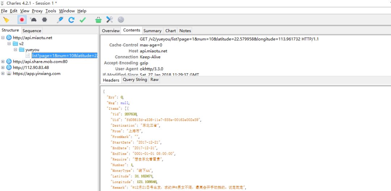Screen dimensions: 391x191
Task: Switch to the Summary tab
Action: coord(152,31)
